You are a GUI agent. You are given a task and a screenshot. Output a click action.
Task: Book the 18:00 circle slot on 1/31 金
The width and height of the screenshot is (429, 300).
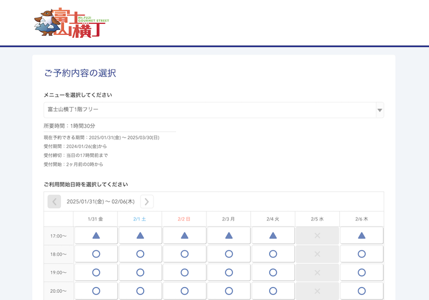(96, 254)
